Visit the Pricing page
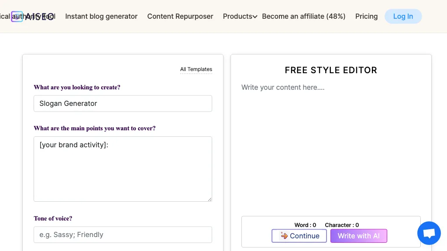 tap(366, 16)
